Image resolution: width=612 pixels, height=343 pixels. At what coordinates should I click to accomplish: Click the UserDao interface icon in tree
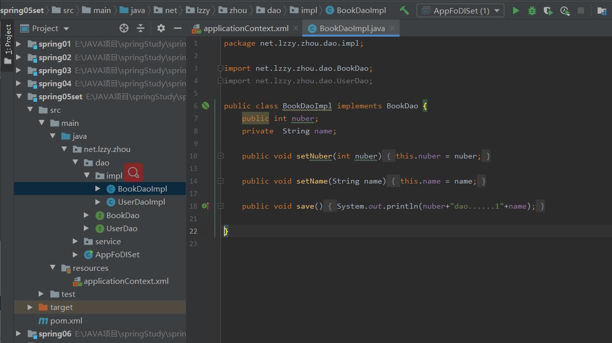(100, 228)
